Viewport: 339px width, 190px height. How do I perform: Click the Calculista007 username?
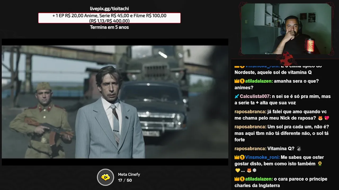click(255, 96)
